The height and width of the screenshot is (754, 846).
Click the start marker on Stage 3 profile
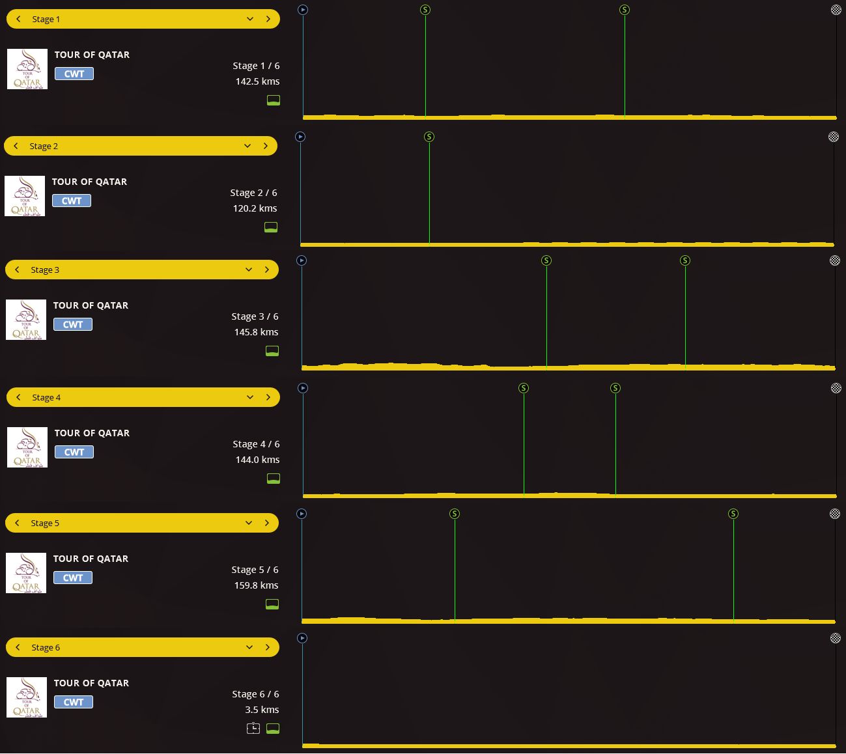click(302, 260)
